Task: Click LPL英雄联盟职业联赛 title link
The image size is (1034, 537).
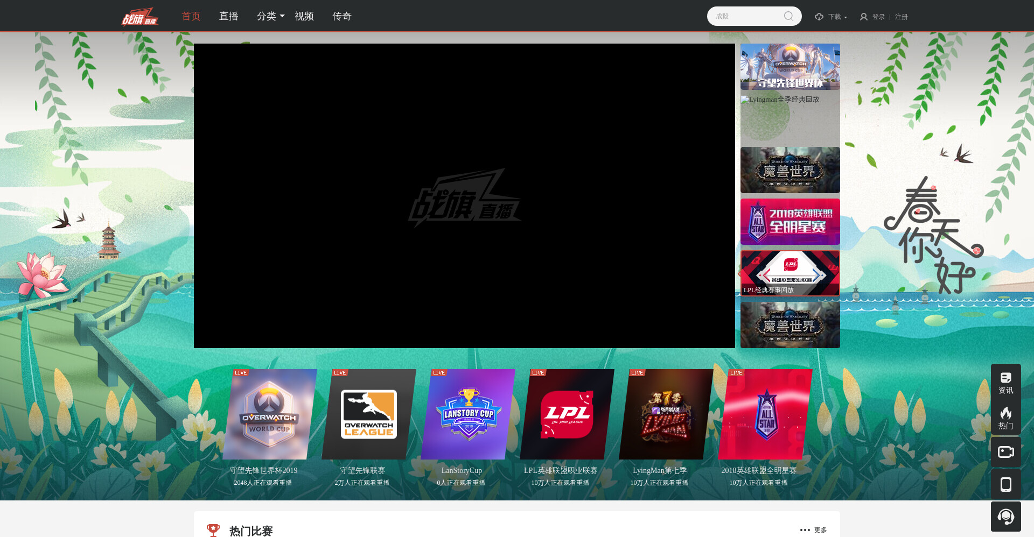Action: 561,470
